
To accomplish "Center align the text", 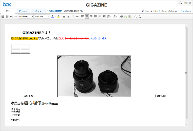I will click(87, 16).
